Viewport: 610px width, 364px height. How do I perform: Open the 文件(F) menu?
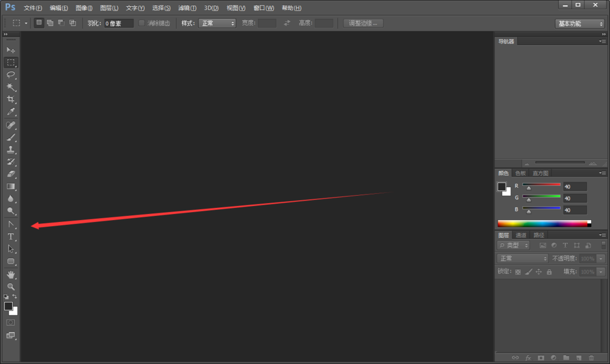33,8
